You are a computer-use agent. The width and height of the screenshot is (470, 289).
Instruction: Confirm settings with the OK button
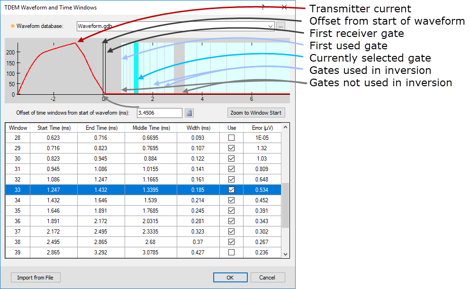[x=230, y=278]
